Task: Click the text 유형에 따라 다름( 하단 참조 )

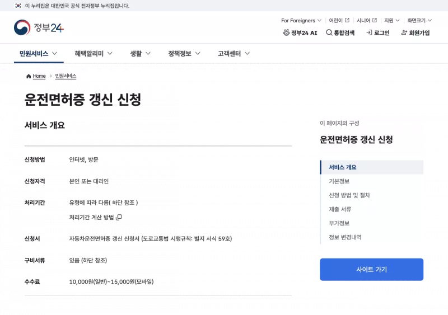Action: click(x=104, y=203)
